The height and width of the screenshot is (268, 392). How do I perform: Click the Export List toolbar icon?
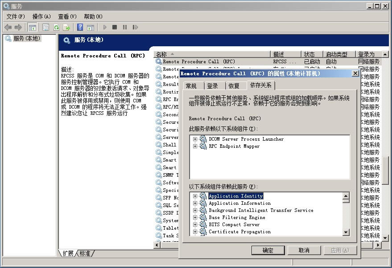(x=67, y=27)
